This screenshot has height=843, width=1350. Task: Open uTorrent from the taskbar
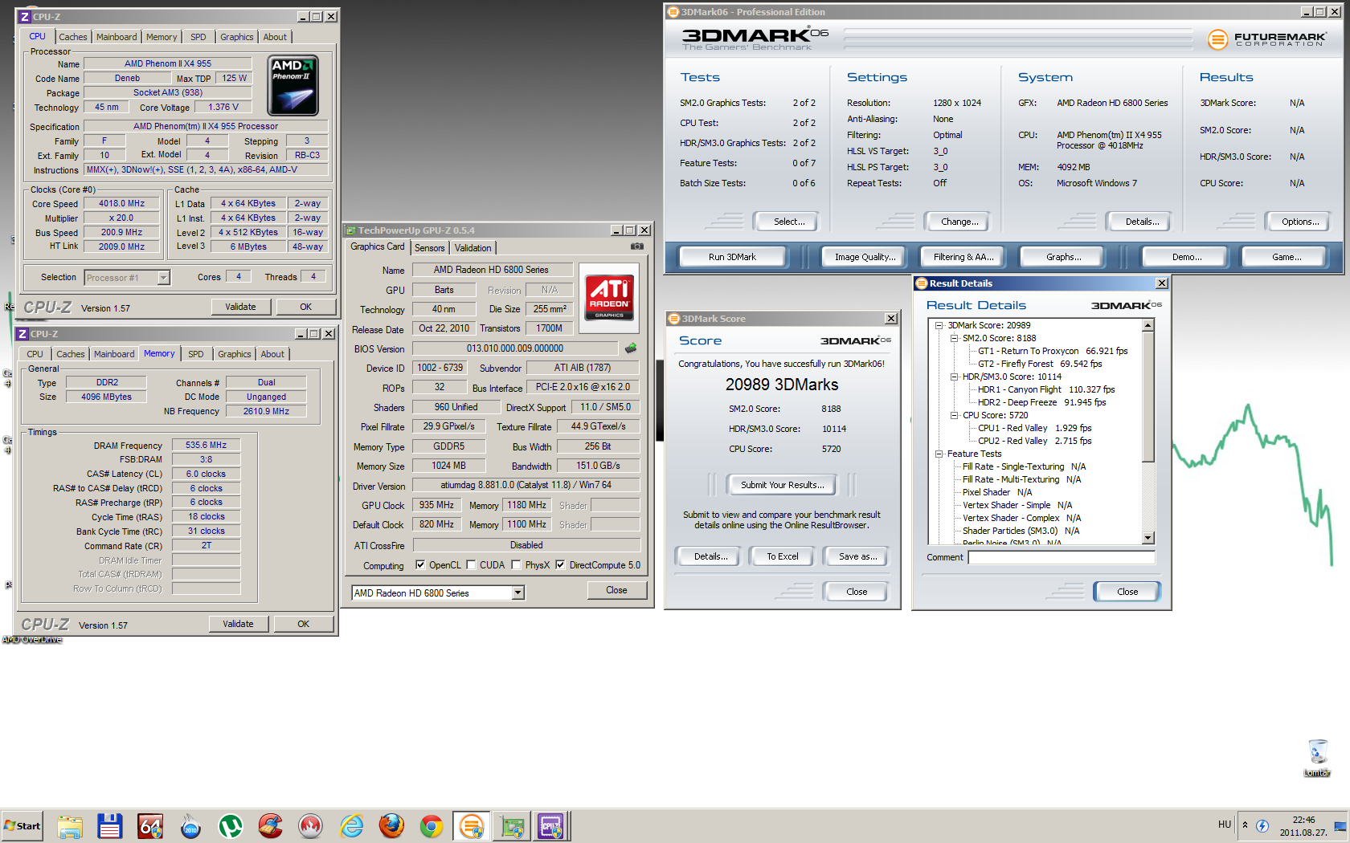point(231,825)
